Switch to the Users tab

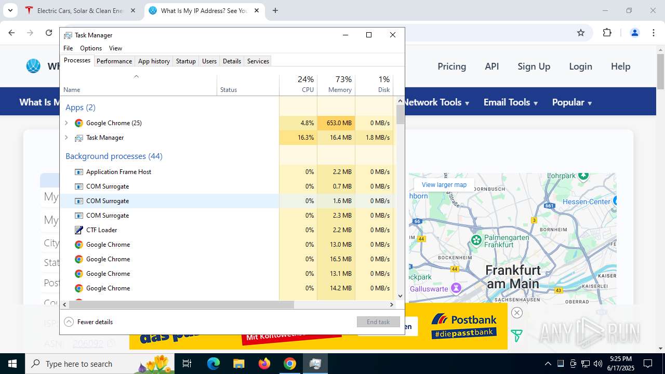(x=209, y=61)
